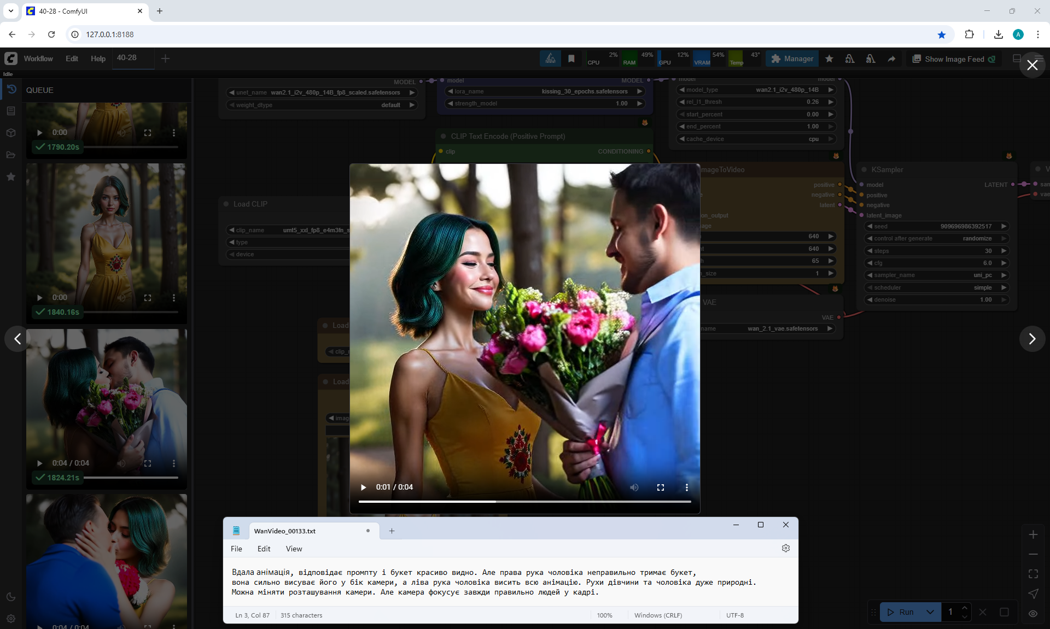The width and height of the screenshot is (1050, 629).
Task: Go to next preview with right arrow
Action: pyautogui.click(x=1032, y=339)
